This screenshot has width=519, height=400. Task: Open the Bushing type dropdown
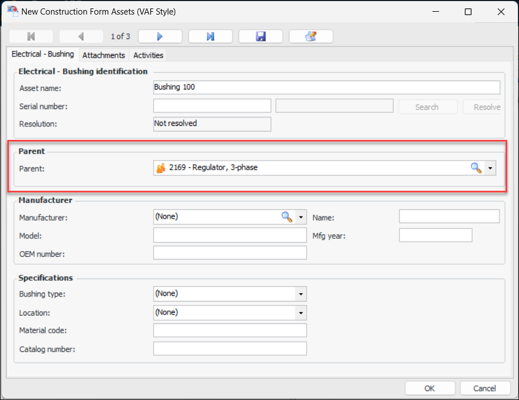301,294
